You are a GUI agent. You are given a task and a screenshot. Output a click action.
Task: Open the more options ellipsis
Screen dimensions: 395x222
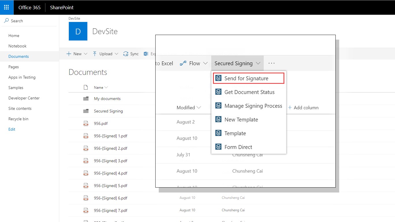pyautogui.click(x=272, y=63)
